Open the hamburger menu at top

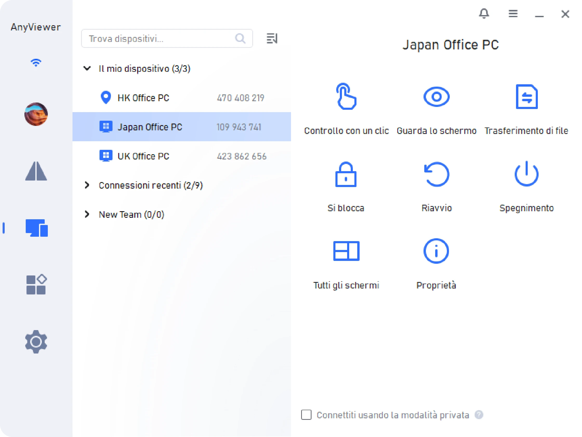[513, 14]
